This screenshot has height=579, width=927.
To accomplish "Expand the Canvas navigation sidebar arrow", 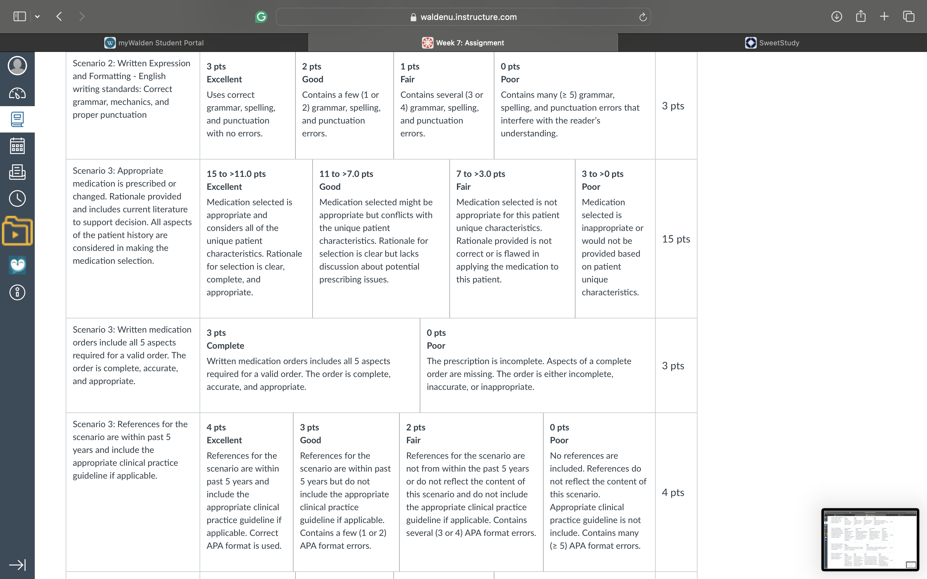I will (17, 565).
